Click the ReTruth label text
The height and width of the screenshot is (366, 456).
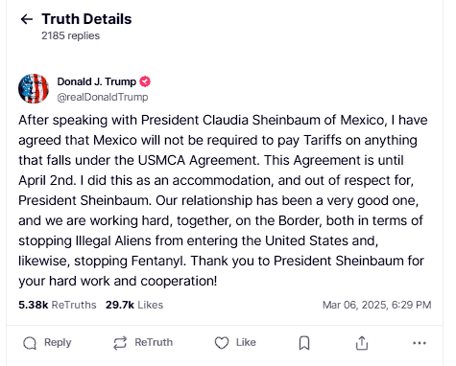point(154,342)
